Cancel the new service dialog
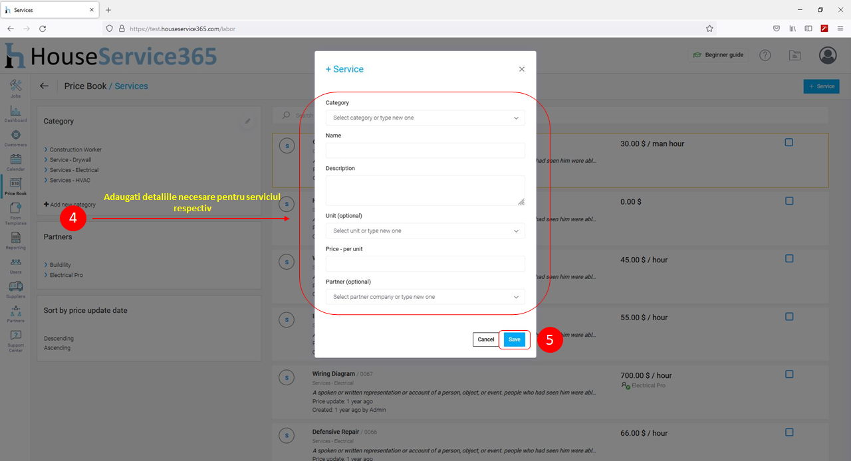851x461 pixels. (486, 339)
